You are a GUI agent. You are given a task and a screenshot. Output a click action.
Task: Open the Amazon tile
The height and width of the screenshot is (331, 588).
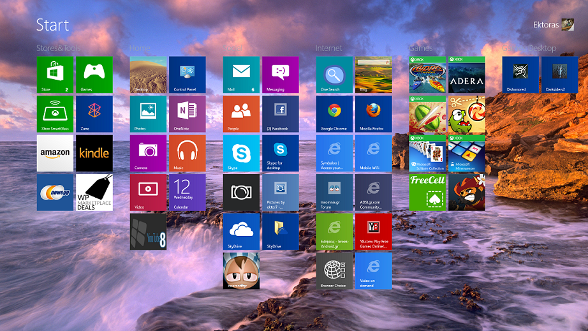[55, 153]
